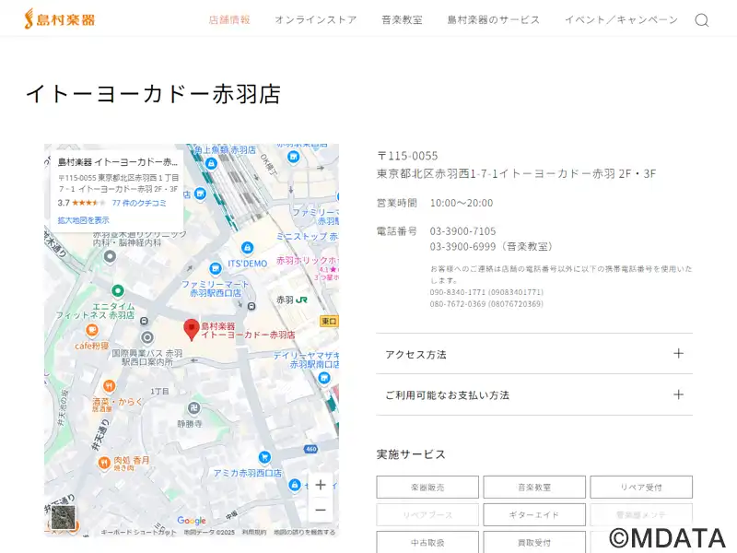
Task: Click the 買取受付 service button
Action: pos(534,542)
